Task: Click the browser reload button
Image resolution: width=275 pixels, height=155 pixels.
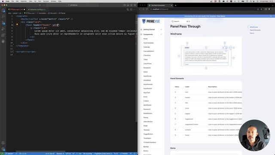Action: point(147,9)
